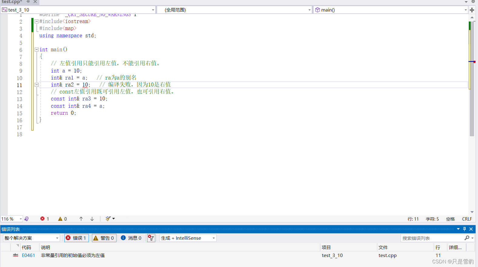Image resolution: width=478 pixels, height=267 pixels.
Task: Click the vertical scrollbar thumb of the editor
Action: pyautogui.click(x=472, y=79)
